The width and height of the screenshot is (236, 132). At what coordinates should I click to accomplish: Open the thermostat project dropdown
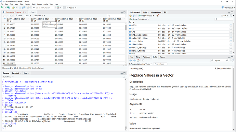[x=228, y=7]
